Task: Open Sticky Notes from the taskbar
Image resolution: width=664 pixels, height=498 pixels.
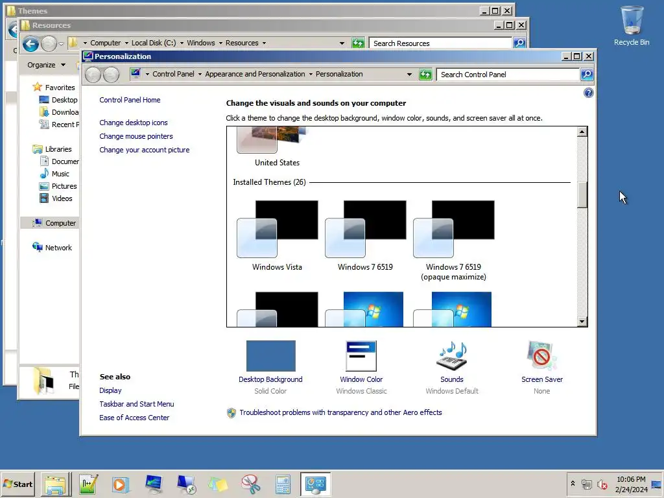Action: 218,484
